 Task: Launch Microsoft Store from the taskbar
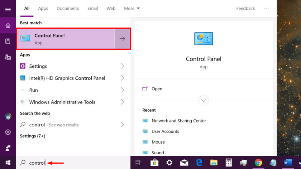pos(154,163)
